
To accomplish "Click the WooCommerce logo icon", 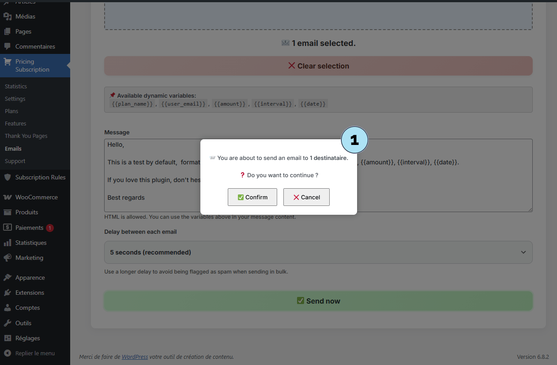I will click(7, 197).
